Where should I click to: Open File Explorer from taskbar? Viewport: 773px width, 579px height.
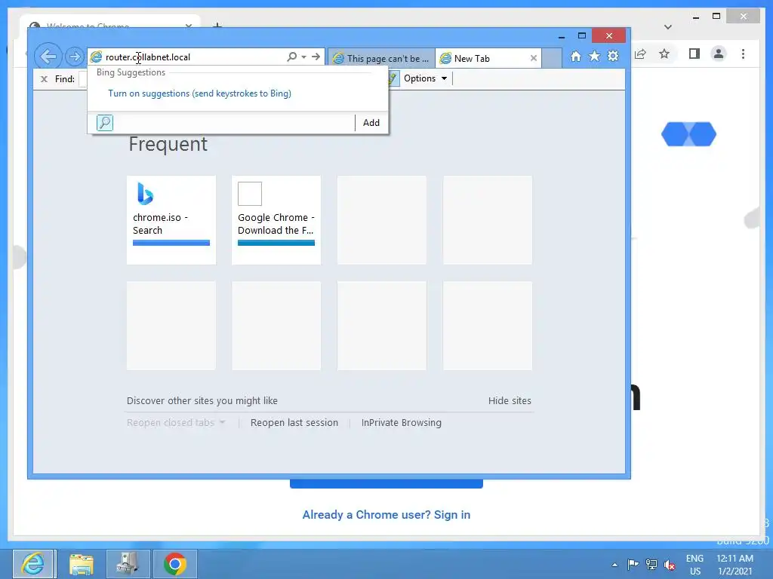[82, 564]
